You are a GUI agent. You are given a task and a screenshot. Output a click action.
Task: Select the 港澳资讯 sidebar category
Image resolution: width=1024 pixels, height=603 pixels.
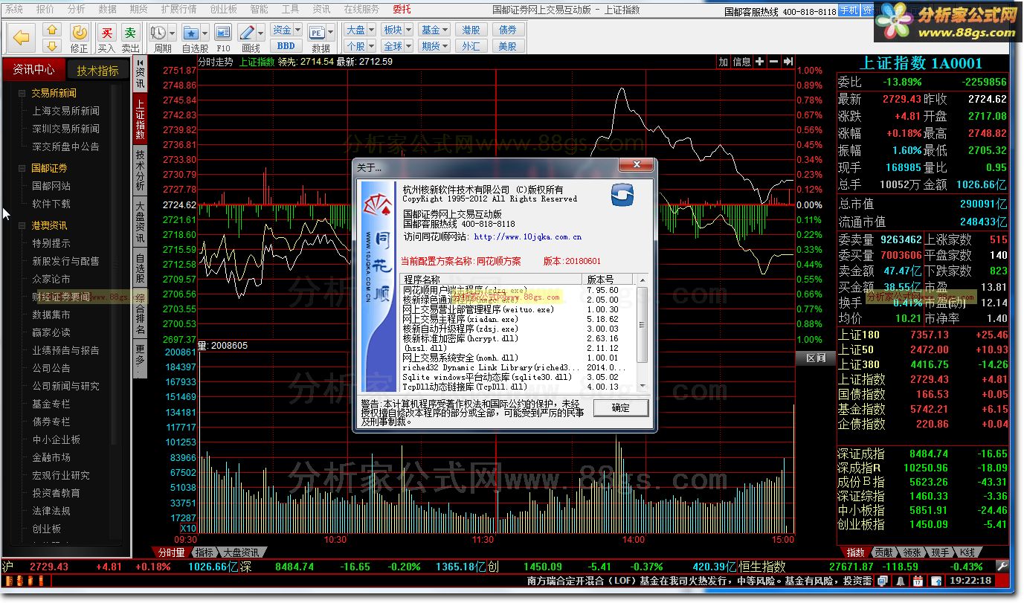pyautogui.click(x=49, y=225)
